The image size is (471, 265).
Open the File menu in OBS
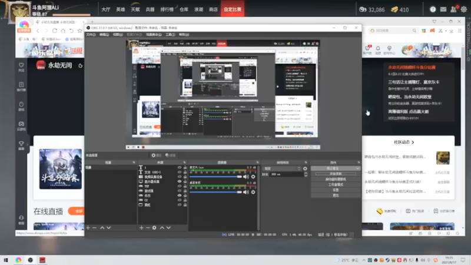pos(91,35)
